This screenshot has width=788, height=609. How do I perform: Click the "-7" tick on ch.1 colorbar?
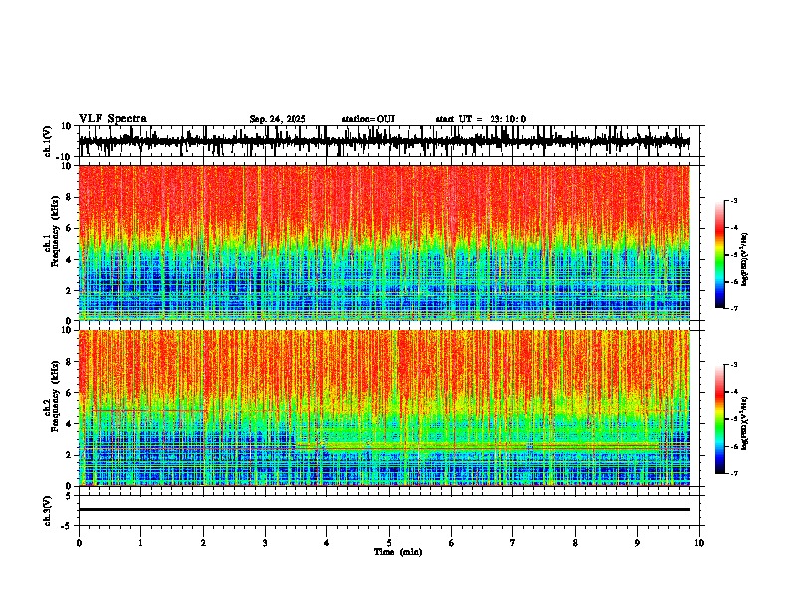[x=733, y=308]
